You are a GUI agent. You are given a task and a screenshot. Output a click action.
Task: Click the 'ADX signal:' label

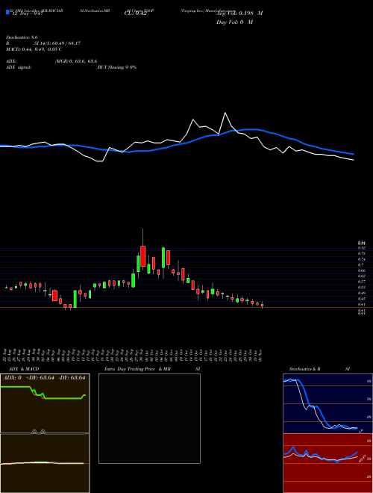[19, 67]
